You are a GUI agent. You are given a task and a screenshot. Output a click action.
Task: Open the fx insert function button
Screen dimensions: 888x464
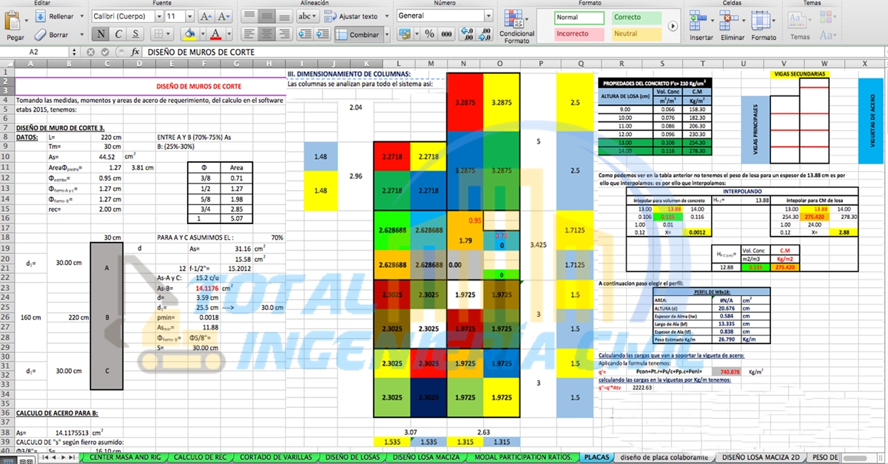135,52
